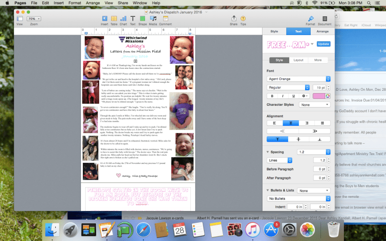Viewport: 386px width, 241px height.
Task: Open App Store from the dock
Action: (x=271, y=229)
